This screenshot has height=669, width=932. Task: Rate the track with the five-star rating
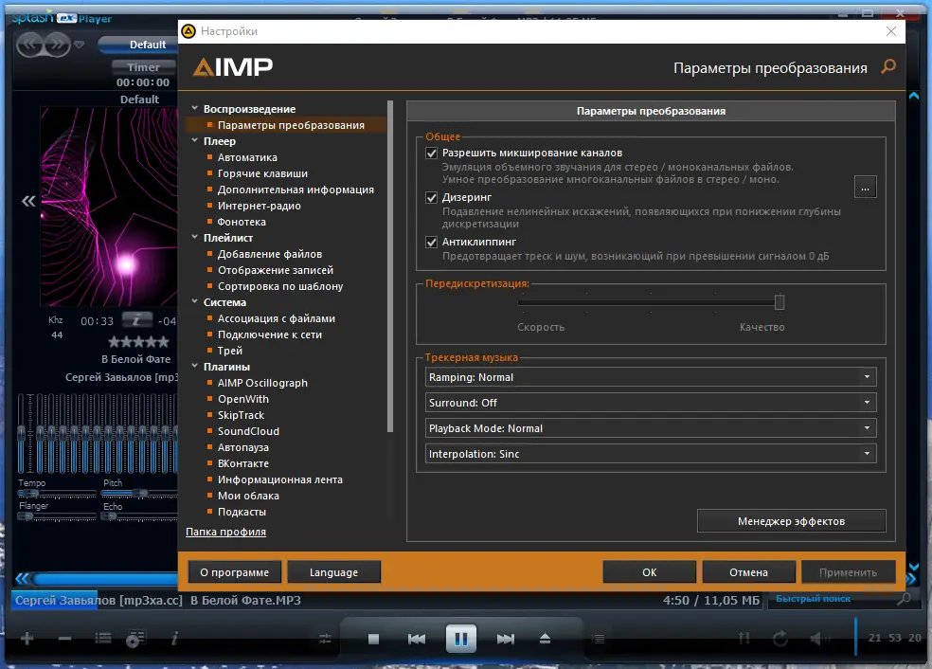click(x=138, y=342)
